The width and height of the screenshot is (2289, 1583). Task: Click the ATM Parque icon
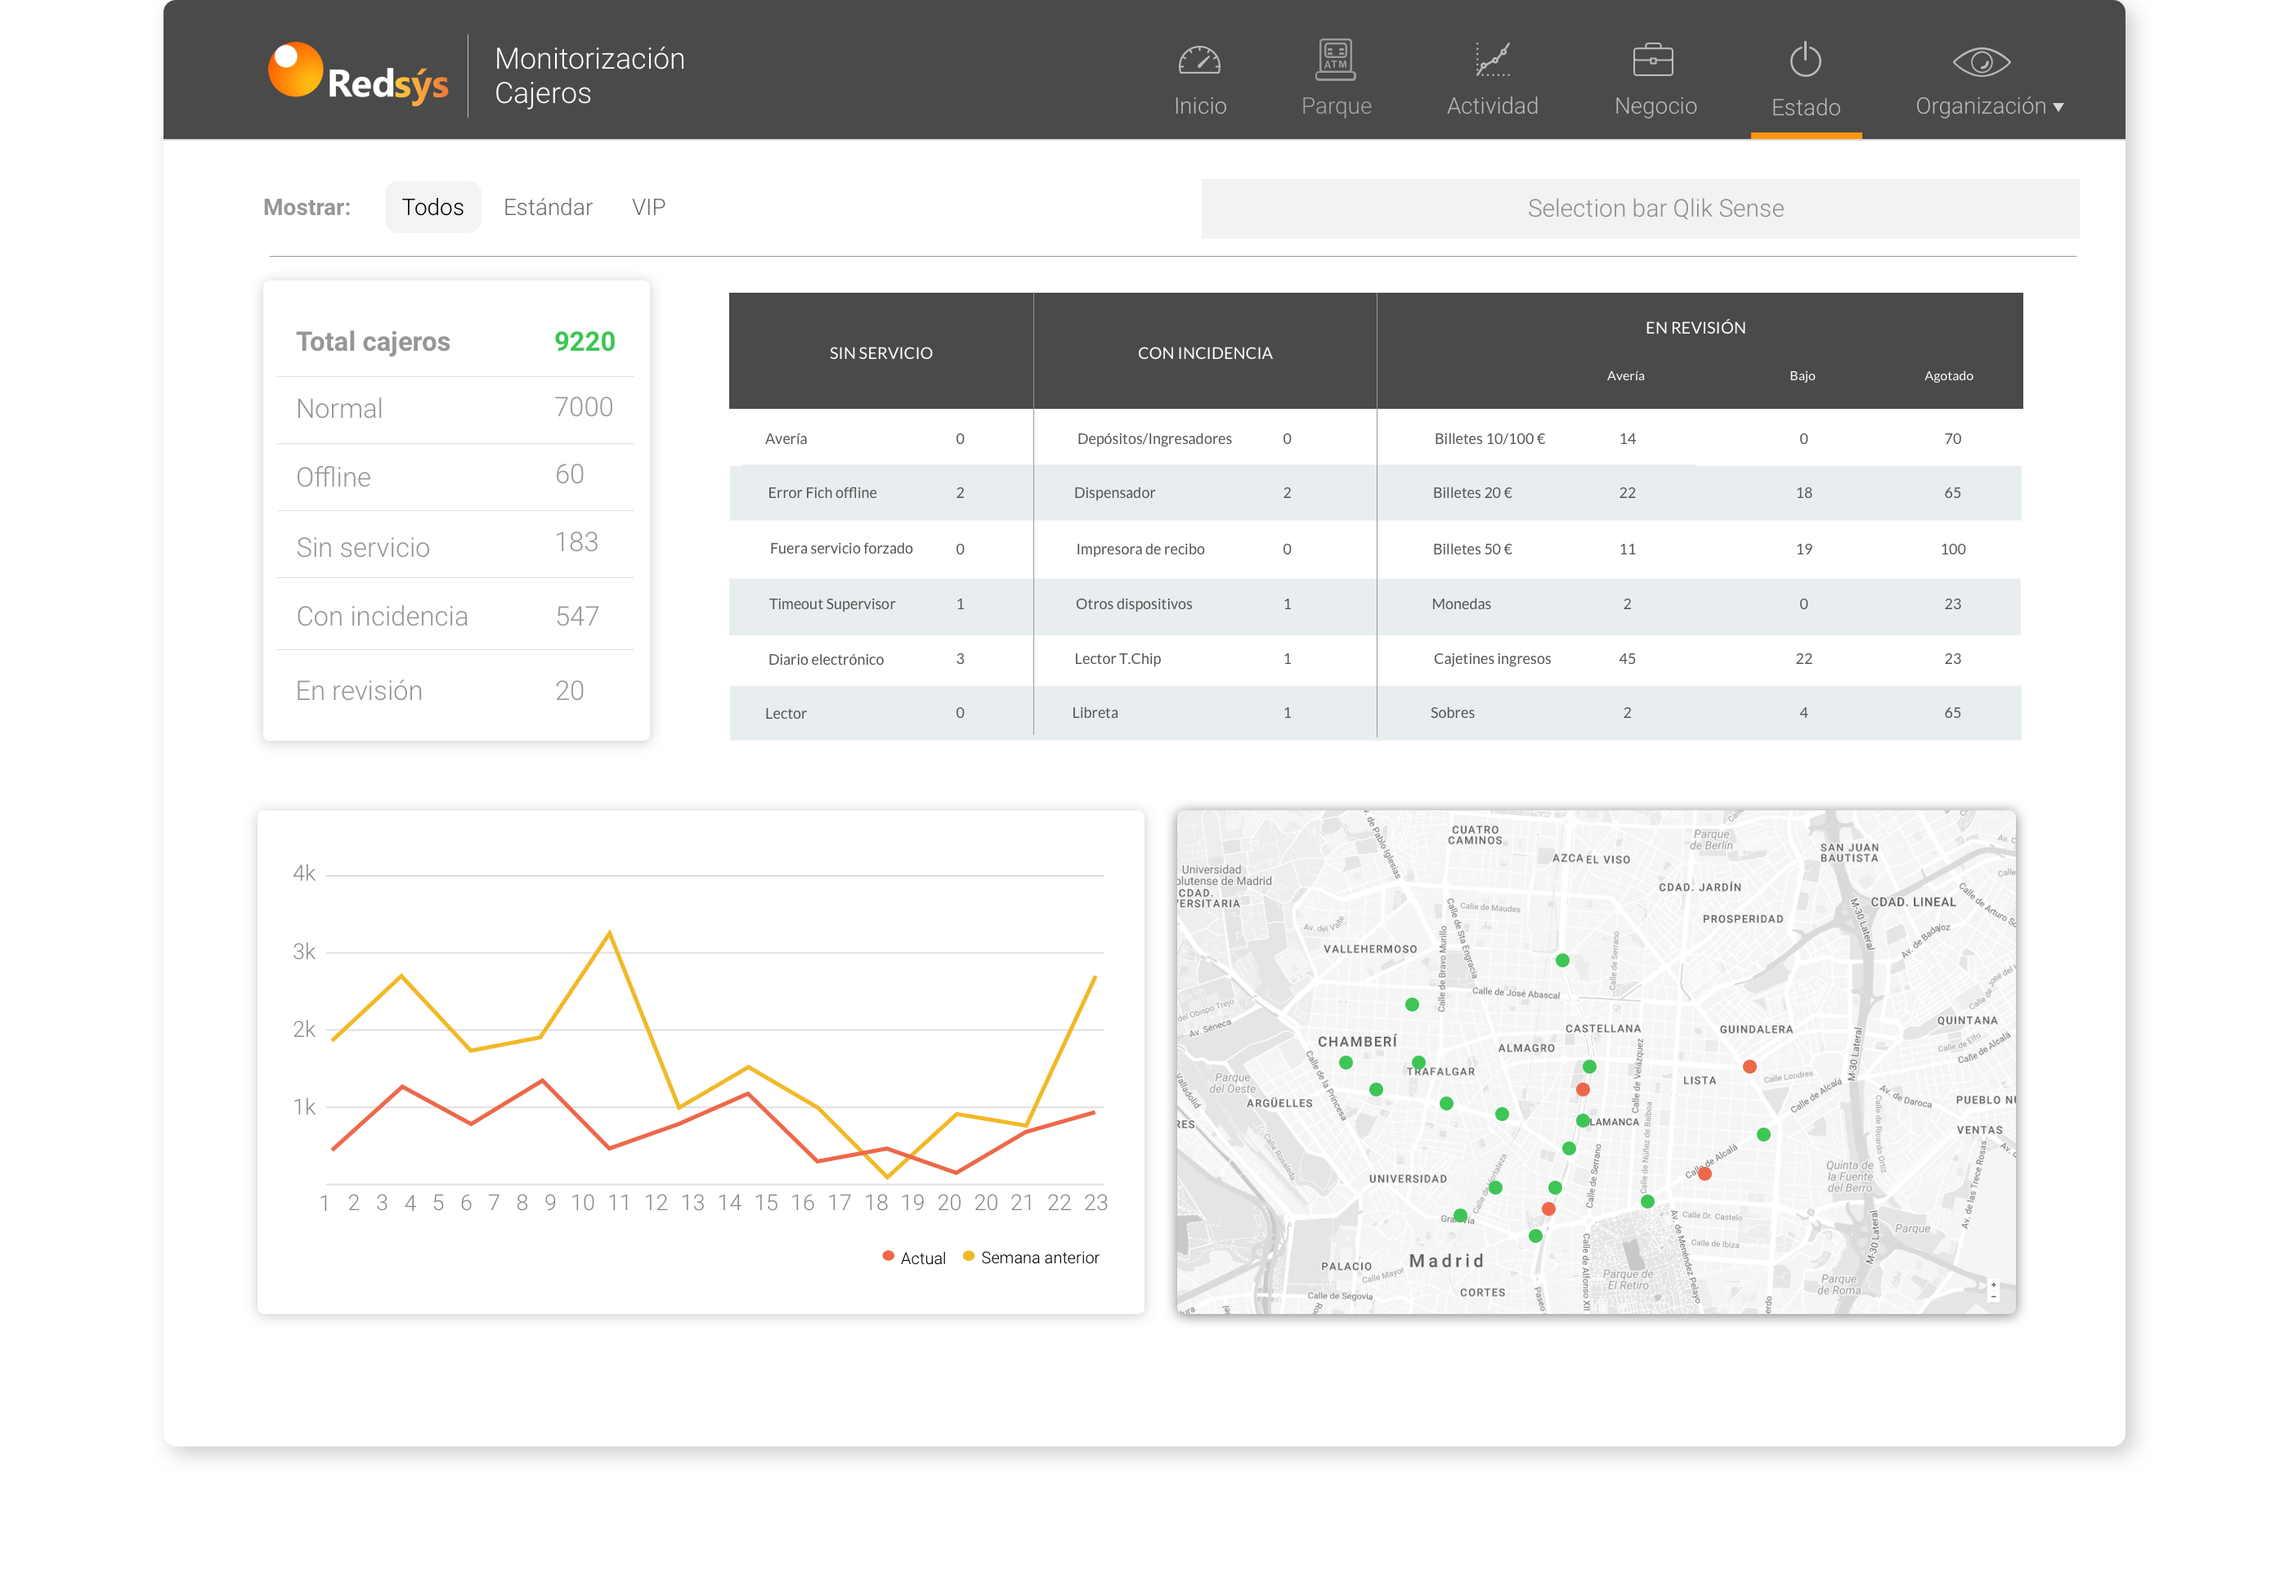[1335, 60]
